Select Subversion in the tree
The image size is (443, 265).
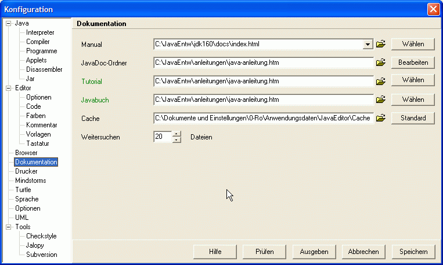coord(42,255)
